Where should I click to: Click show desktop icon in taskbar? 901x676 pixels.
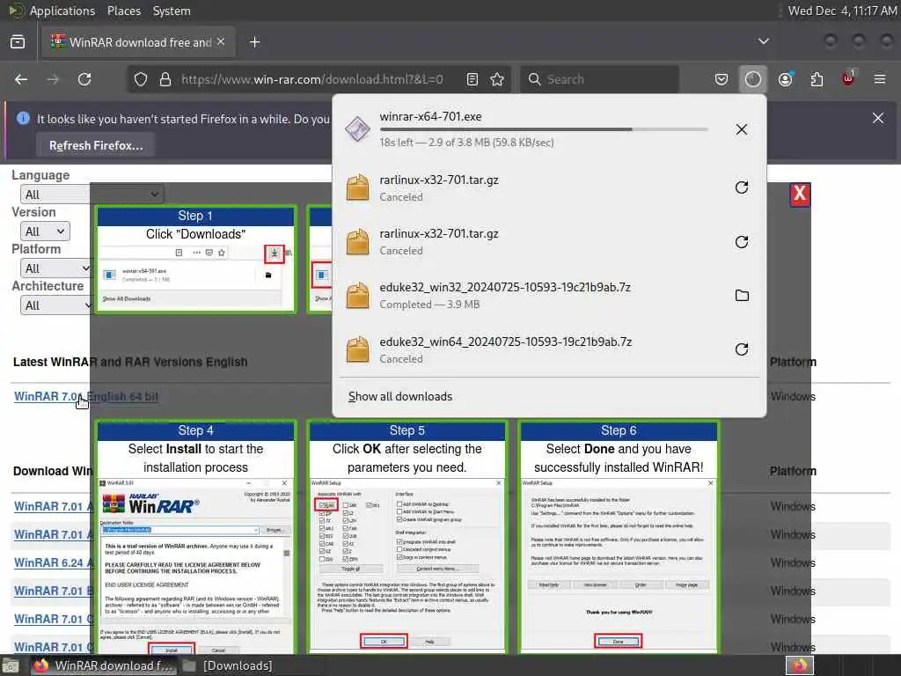11,665
